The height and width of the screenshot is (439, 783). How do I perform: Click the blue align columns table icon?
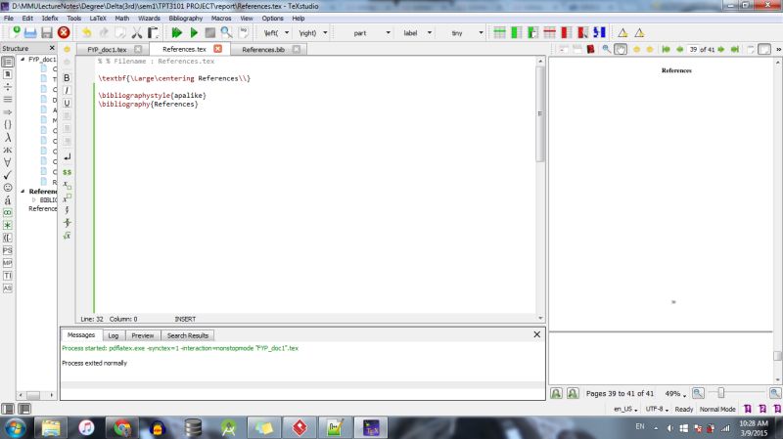click(599, 33)
